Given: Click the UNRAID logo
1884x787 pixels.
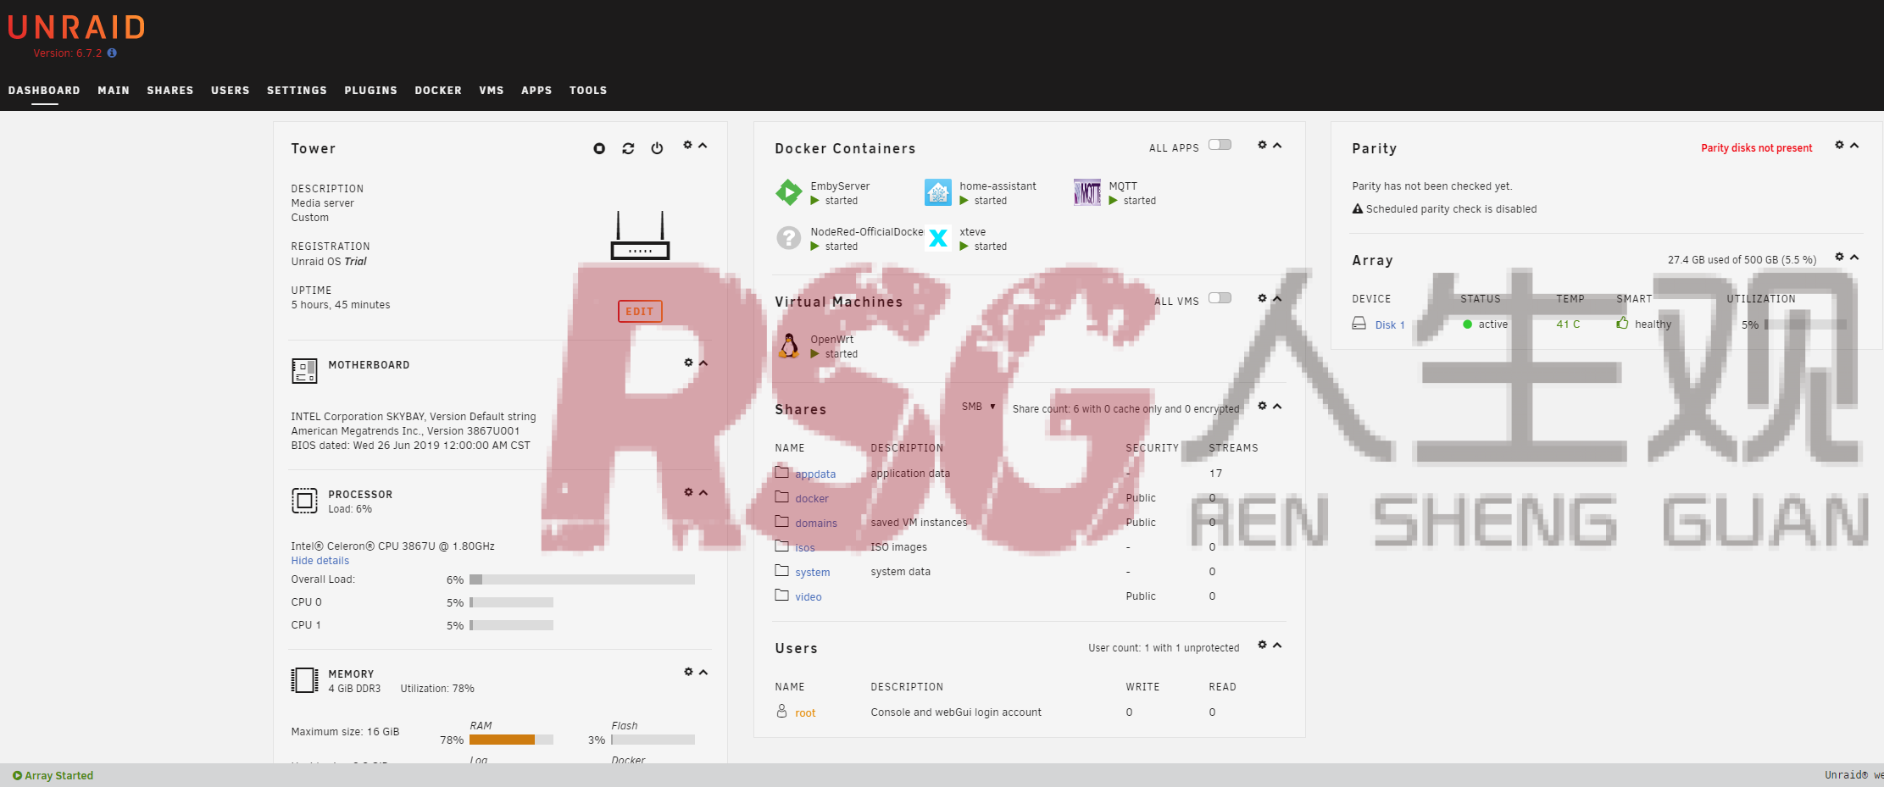Looking at the screenshot, I should 76,28.
